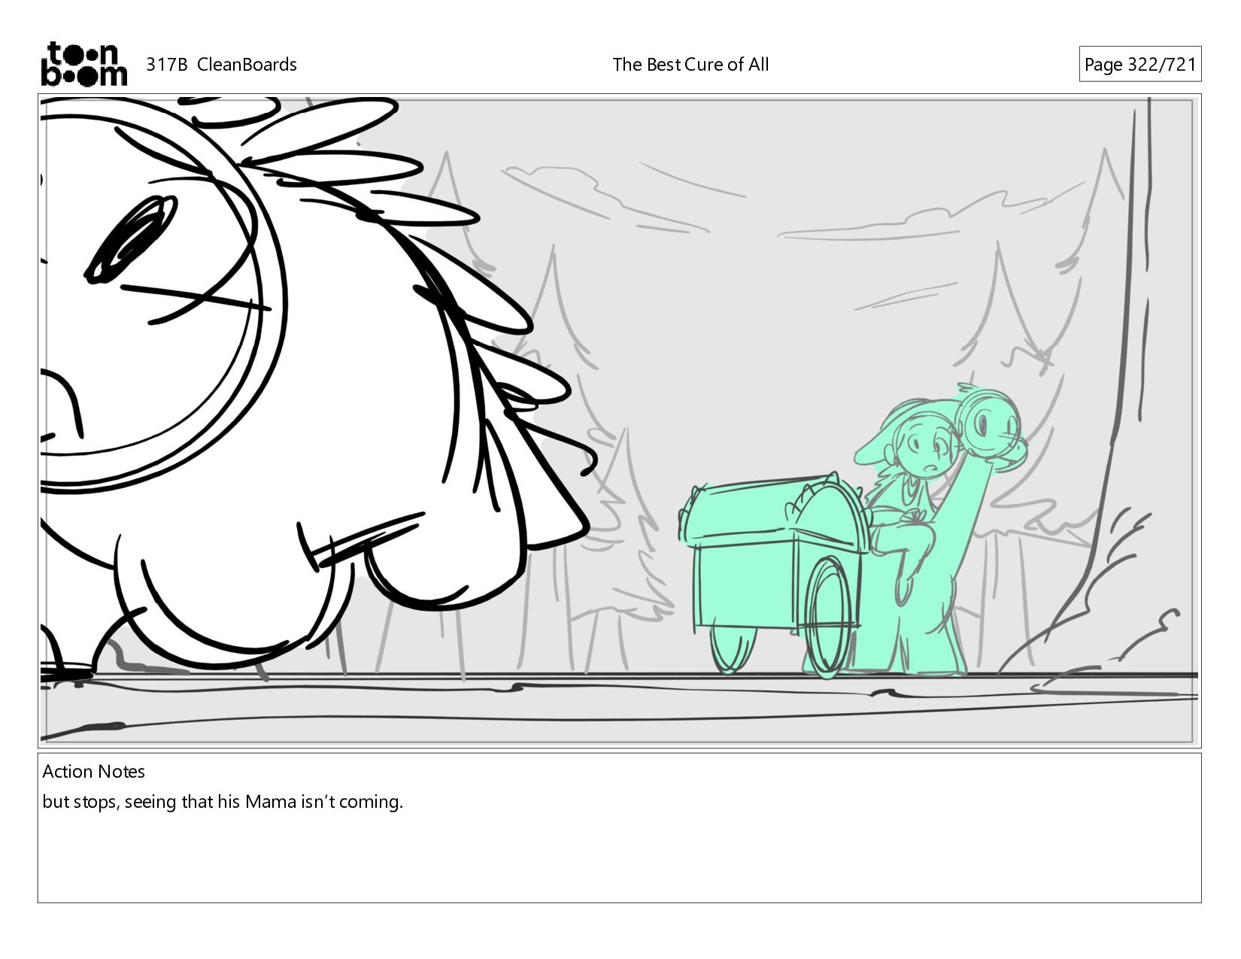Image resolution: width=1241 pixels, height=959 pixels.
Task: Click the 'Action Notes' heading
Action: coord(94,772)
